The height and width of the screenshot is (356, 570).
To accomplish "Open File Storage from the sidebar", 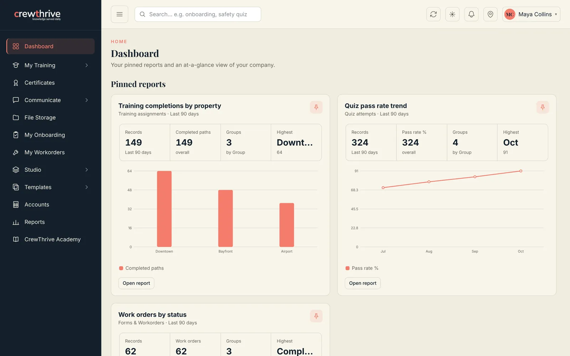I will [51, 117].
